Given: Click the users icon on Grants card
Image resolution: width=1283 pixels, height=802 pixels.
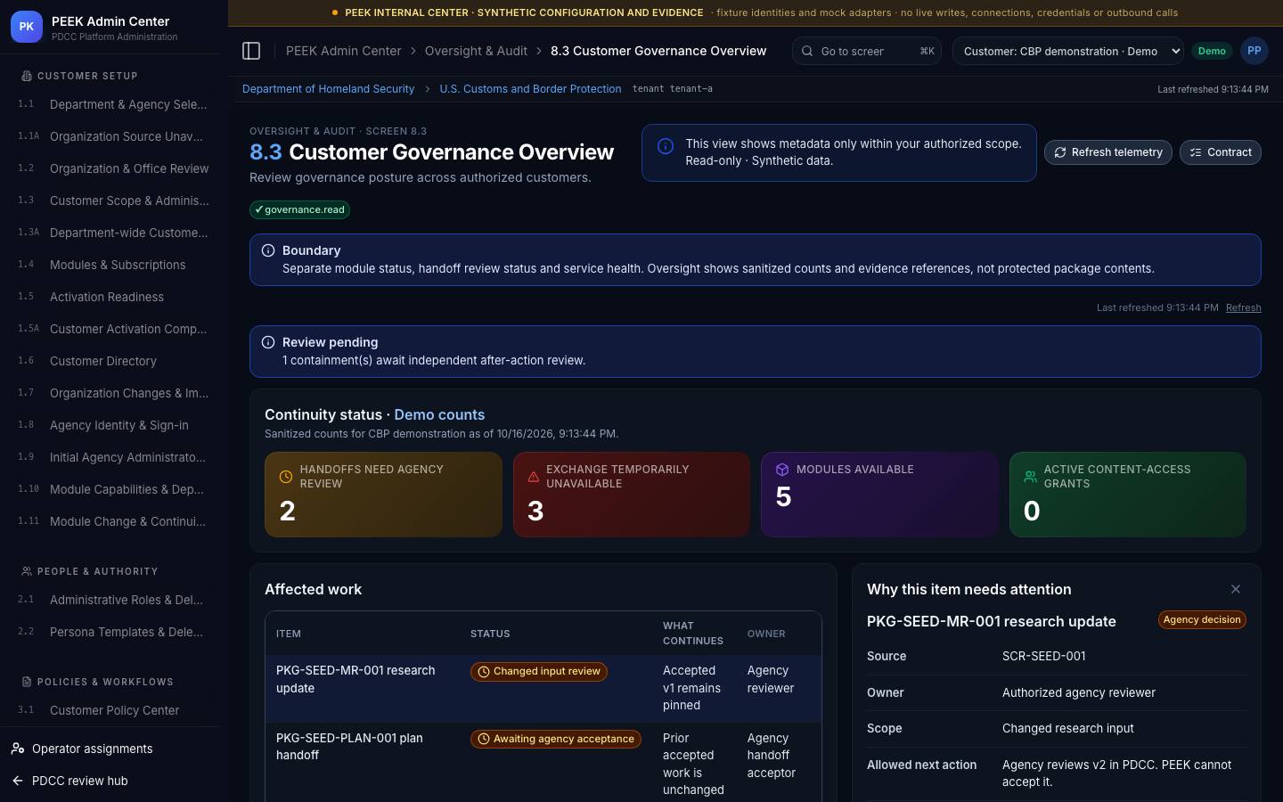Looking at the screenshot, I should click(x=1030, y=477).
